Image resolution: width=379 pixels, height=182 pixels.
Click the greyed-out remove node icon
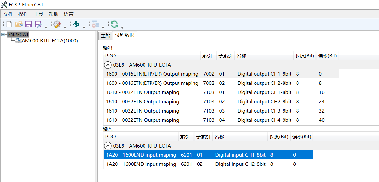(95, 24)
